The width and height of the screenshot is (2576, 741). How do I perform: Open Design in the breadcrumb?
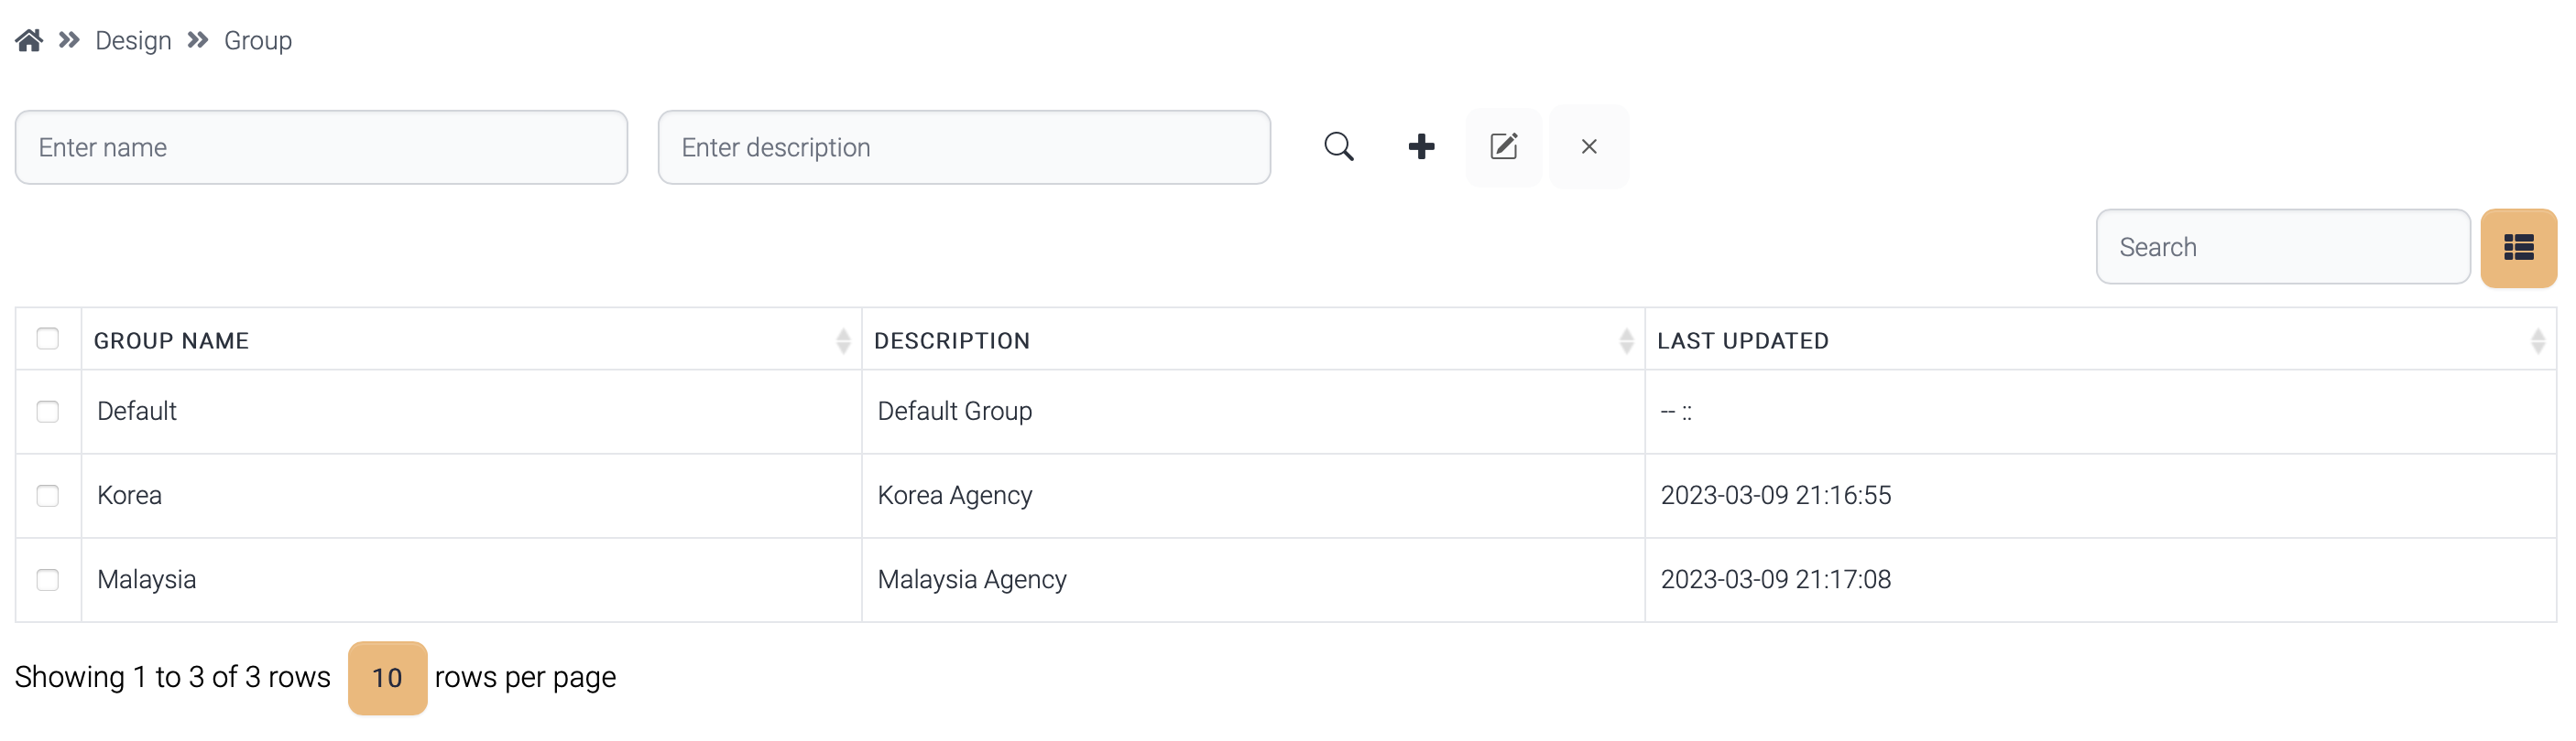(133, 41)
